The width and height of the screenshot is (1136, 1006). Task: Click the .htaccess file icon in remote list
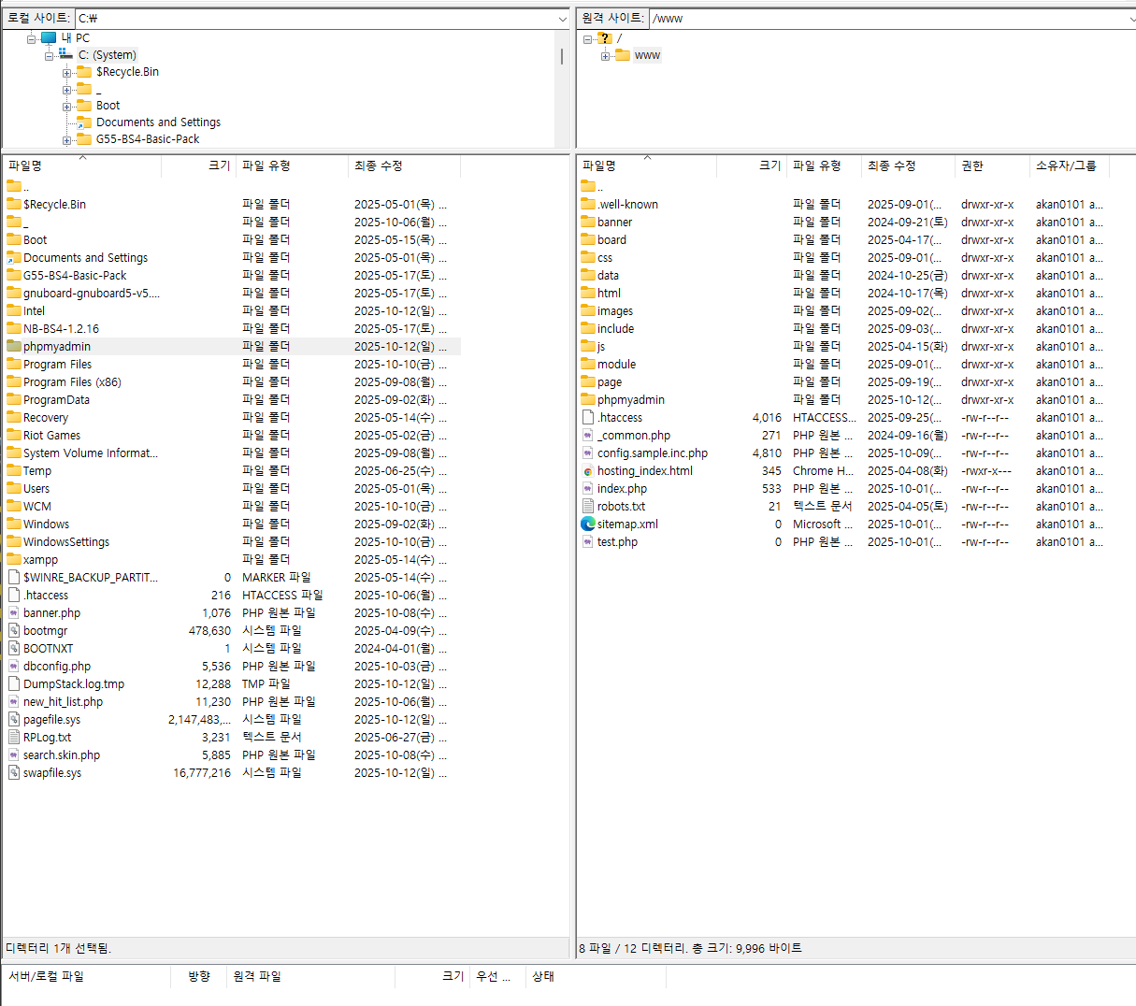(587, 418)
